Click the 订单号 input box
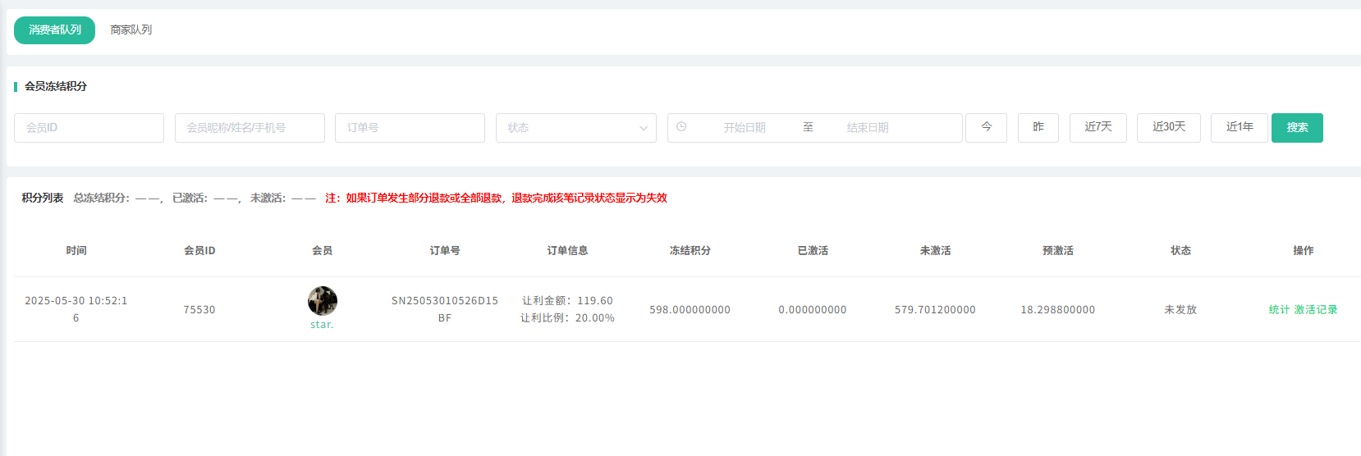 [x=410, y=128]
